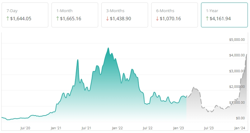Click the red down arrow in 3-Months card
Image resolution: width=250 pixels, height=133 pixels.
(108, 19)
